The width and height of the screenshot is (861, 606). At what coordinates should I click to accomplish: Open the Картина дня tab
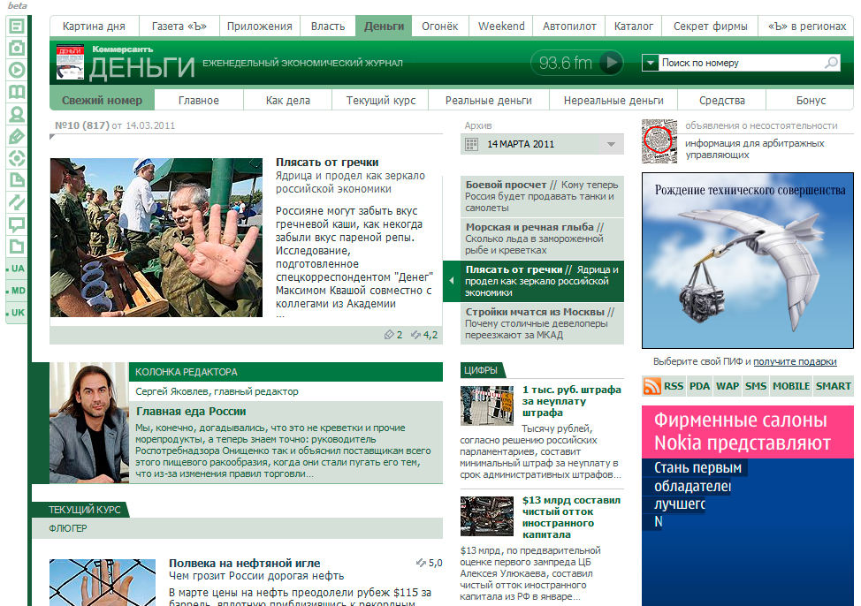pos(94,27)
